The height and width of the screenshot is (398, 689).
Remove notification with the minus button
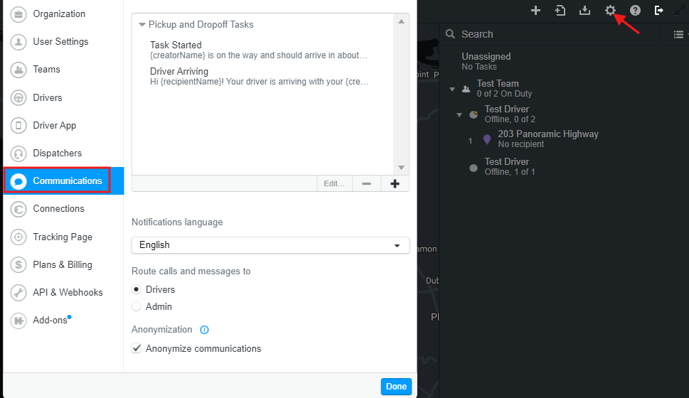click(366, 183)
